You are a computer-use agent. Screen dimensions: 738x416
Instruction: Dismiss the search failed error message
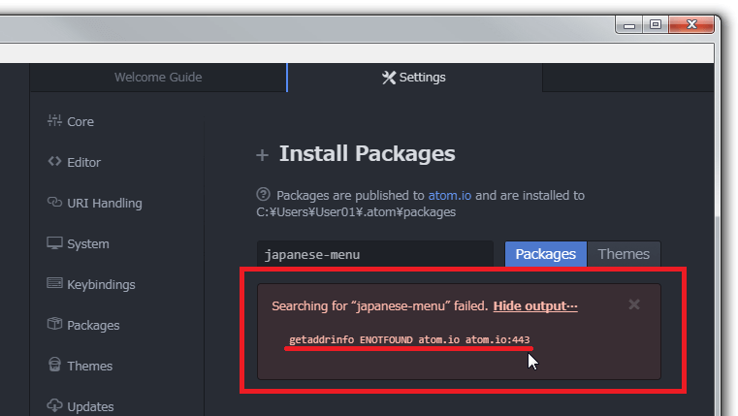point(634,304)
